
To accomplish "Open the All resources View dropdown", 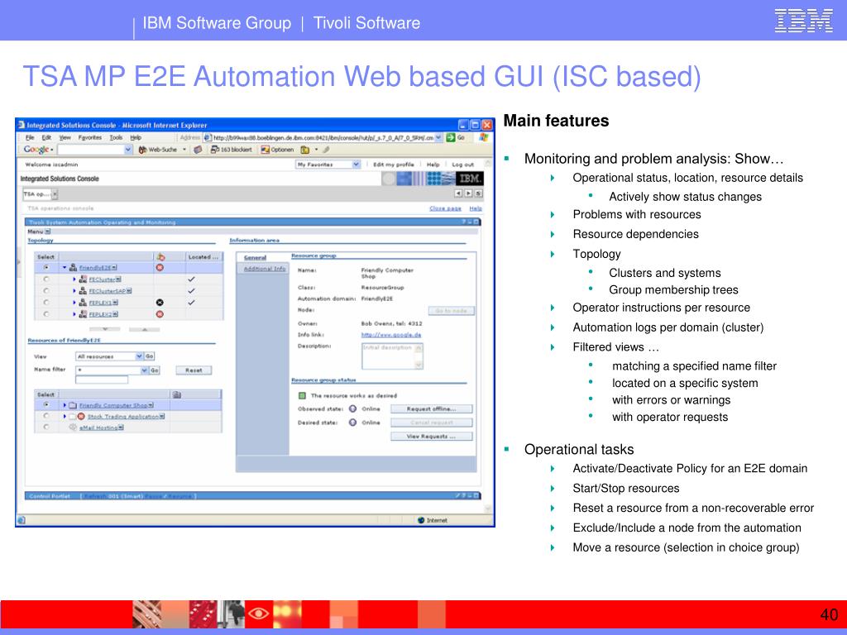I will click(109, 356).
